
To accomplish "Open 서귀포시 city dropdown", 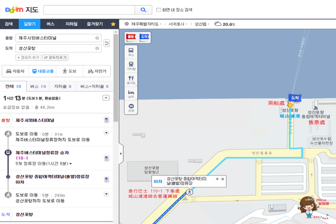I will tap(178, 24).
